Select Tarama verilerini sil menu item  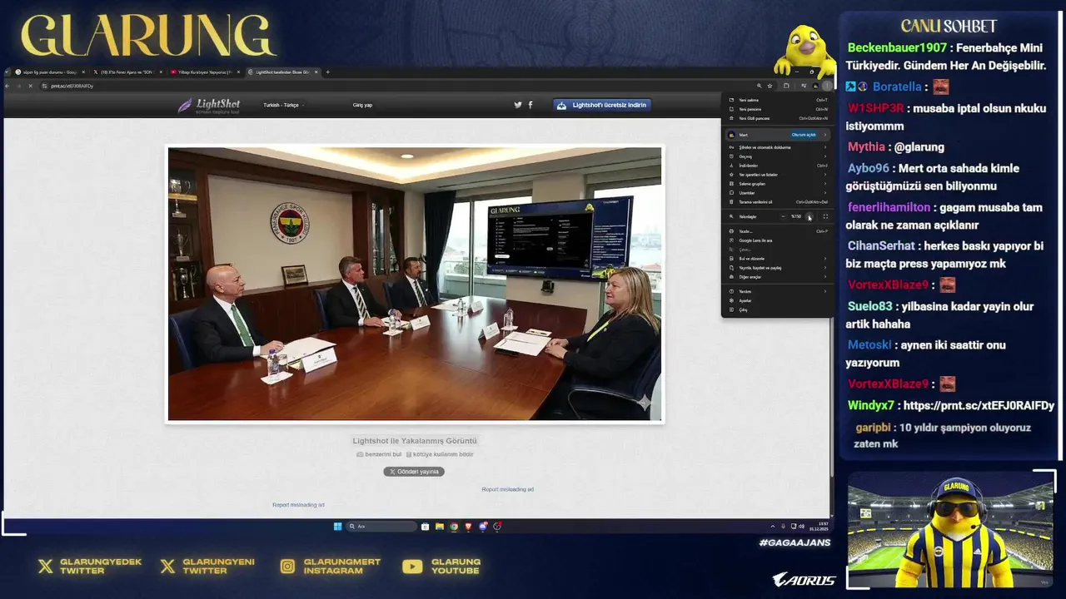777,202
